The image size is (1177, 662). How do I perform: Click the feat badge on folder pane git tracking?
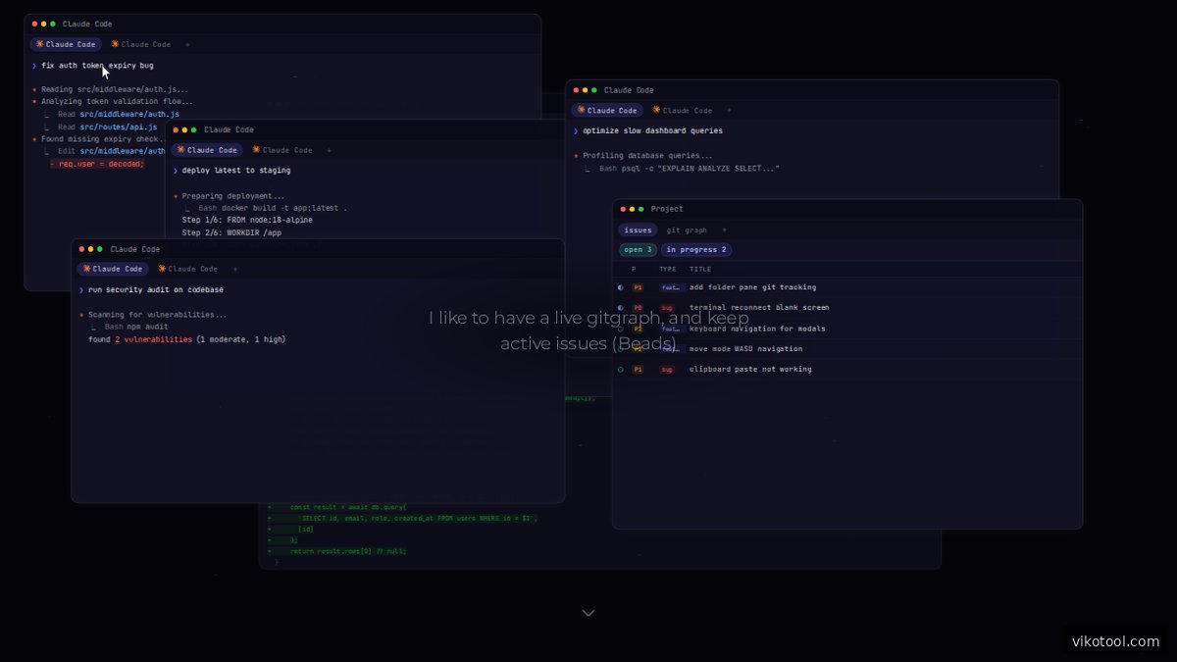coord(672,287)
